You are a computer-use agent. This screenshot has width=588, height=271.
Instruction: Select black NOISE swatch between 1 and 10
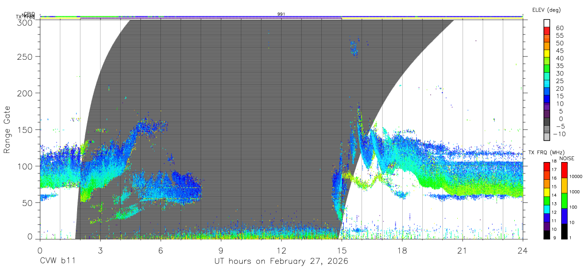[564, 231]
